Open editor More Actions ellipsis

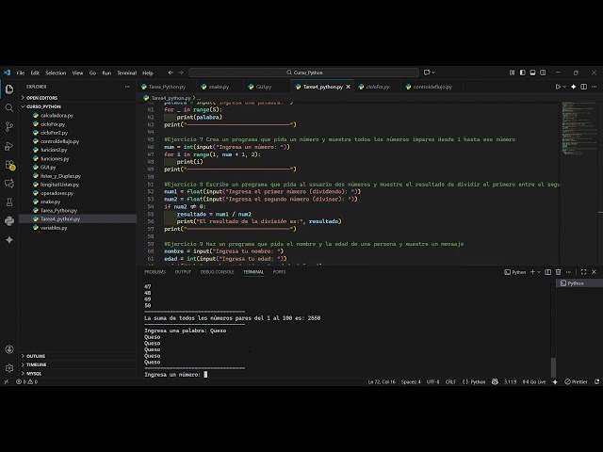(595, 87)
